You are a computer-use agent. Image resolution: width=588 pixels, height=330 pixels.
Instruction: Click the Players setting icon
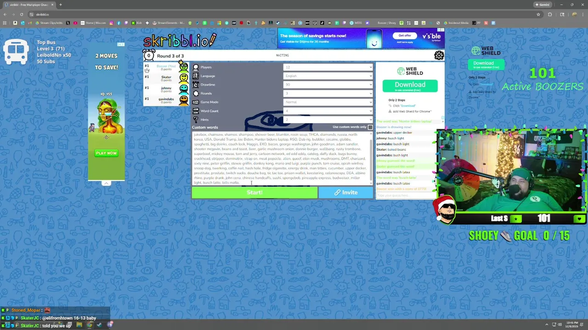click(196, 67)
